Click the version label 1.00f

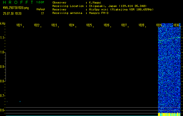pos(40,2)
